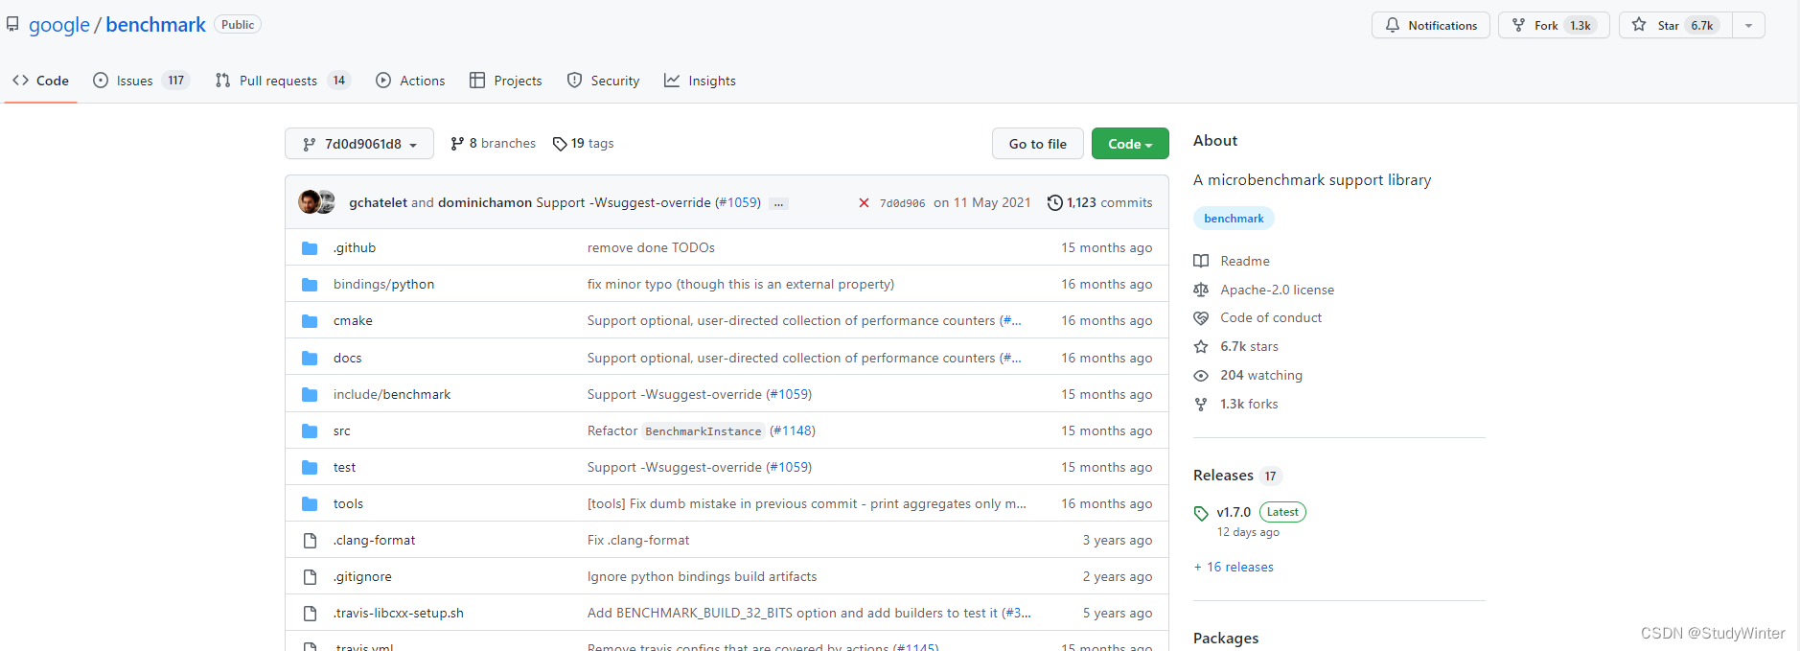Click the .travis-libcxx-setup.sh file icon

point(310,614)
